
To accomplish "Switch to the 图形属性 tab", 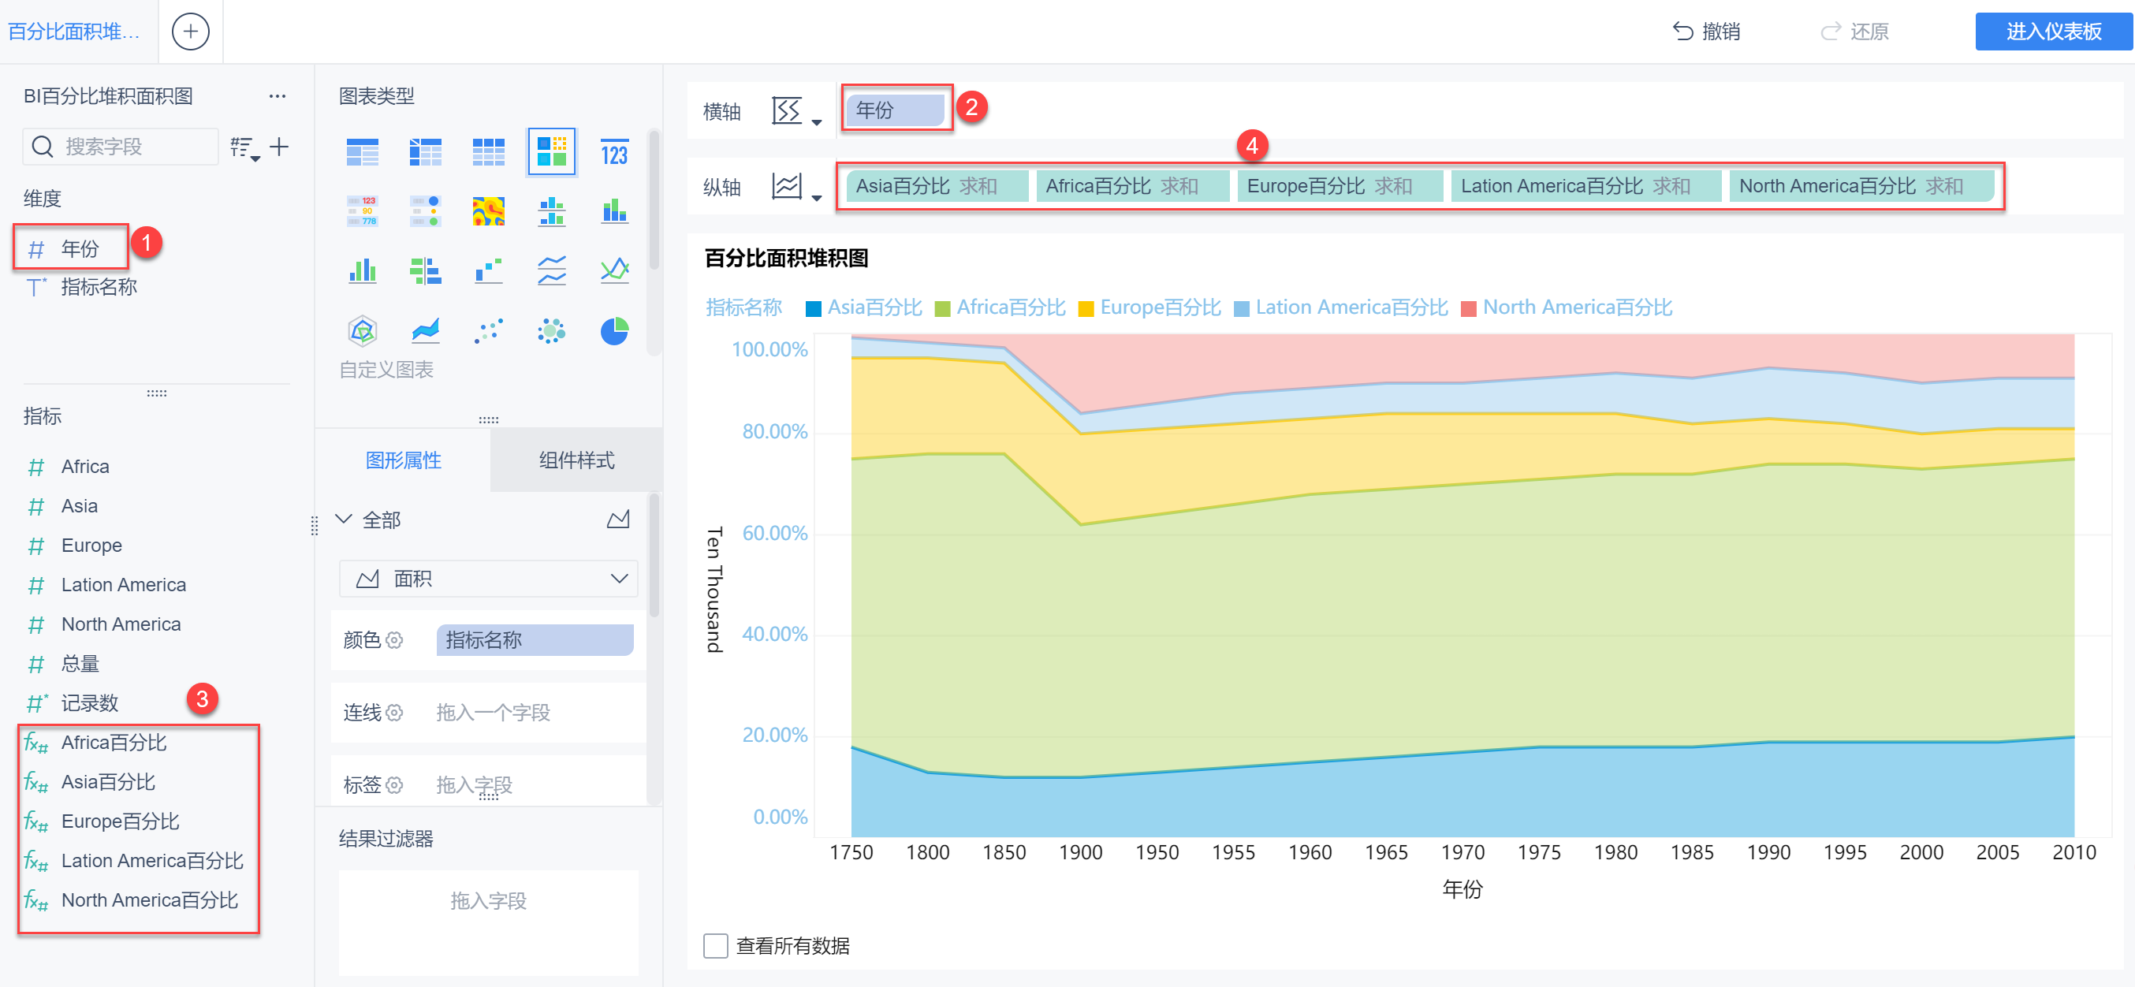I will (x=403, y=460).
